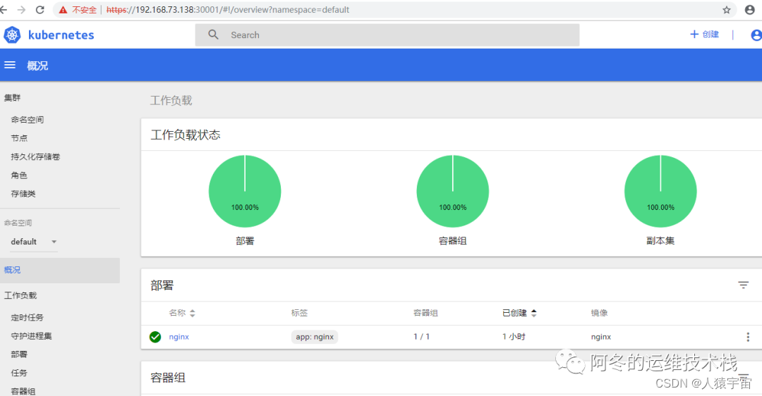Click the 镜像 column header

click(x=599, y=313)
